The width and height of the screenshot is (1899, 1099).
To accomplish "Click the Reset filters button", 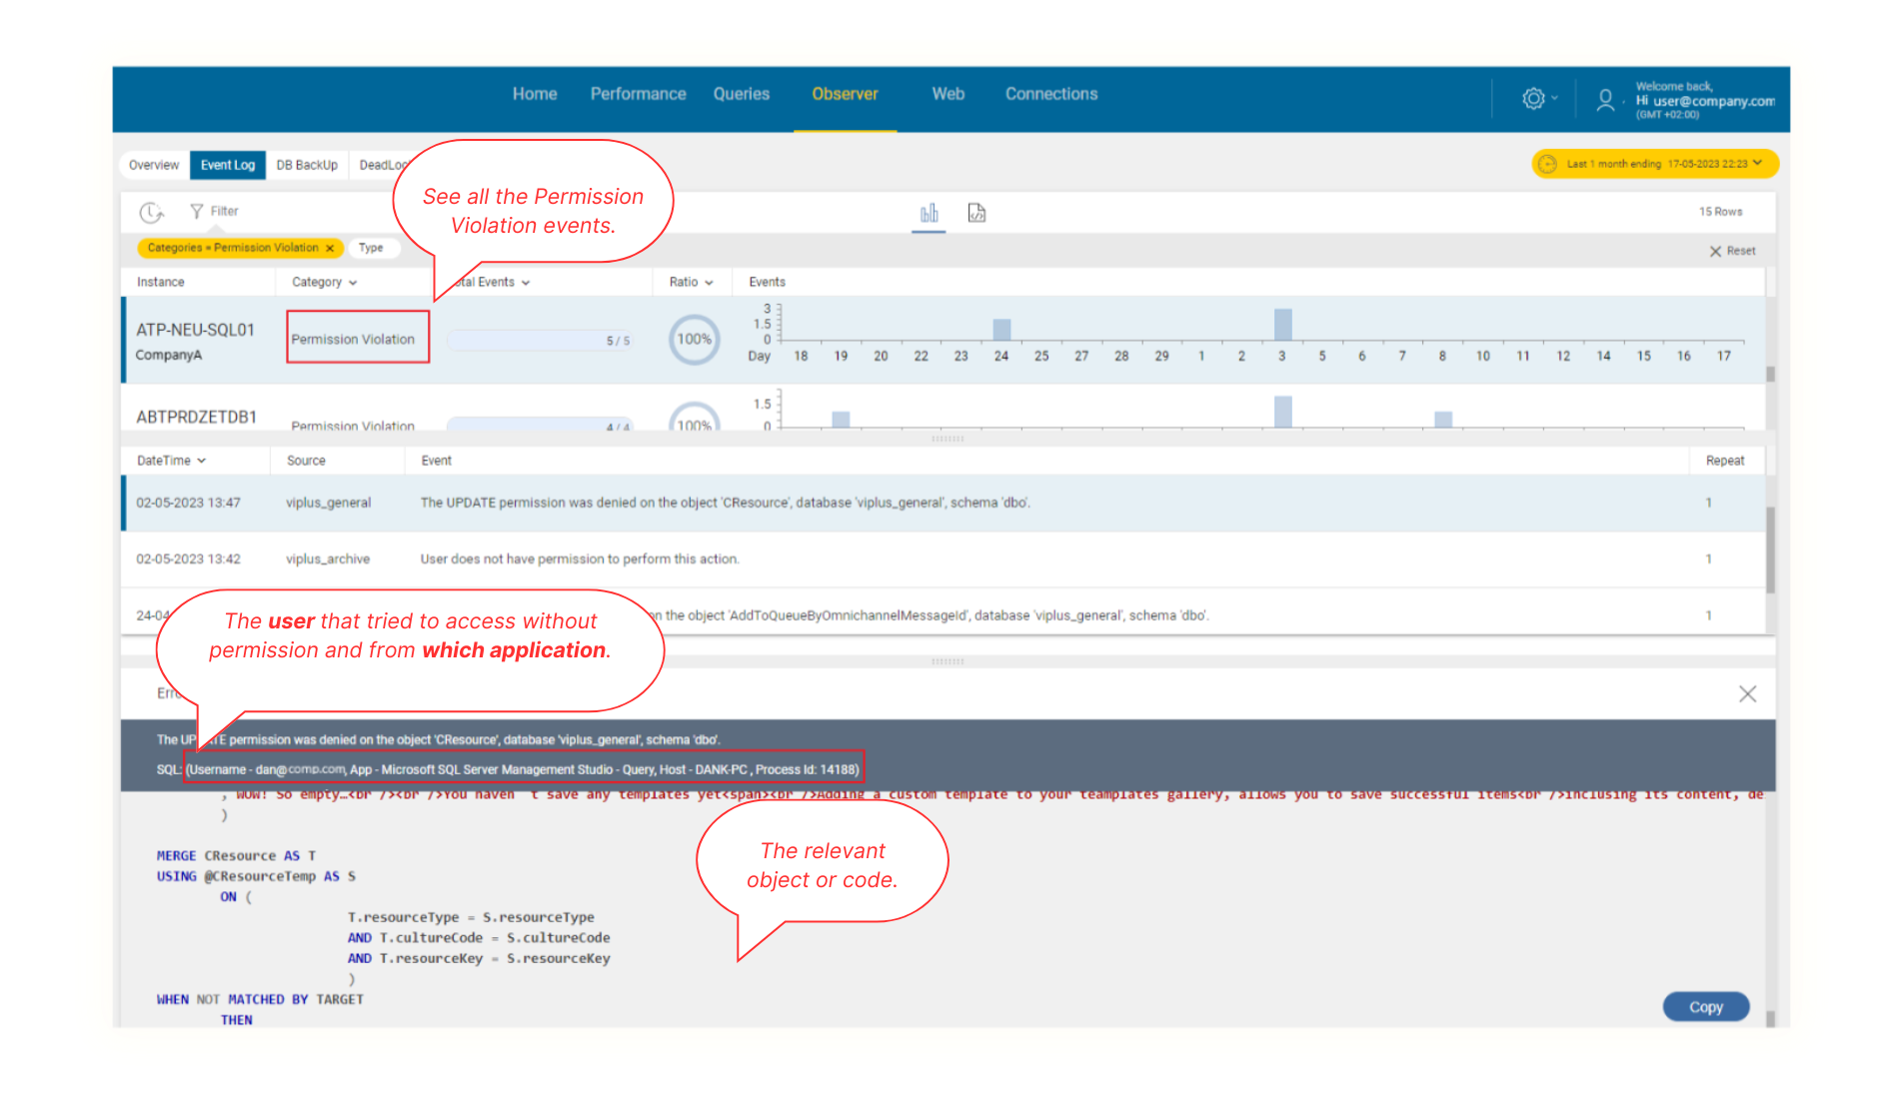I will tap(1732, 251).
